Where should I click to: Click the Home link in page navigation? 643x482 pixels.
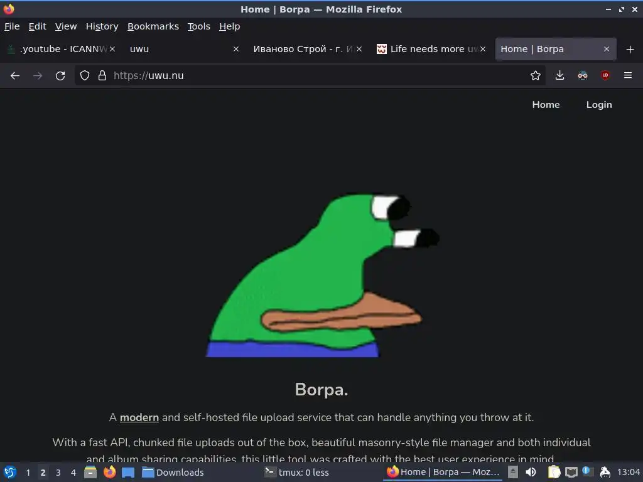coord(546,105)
